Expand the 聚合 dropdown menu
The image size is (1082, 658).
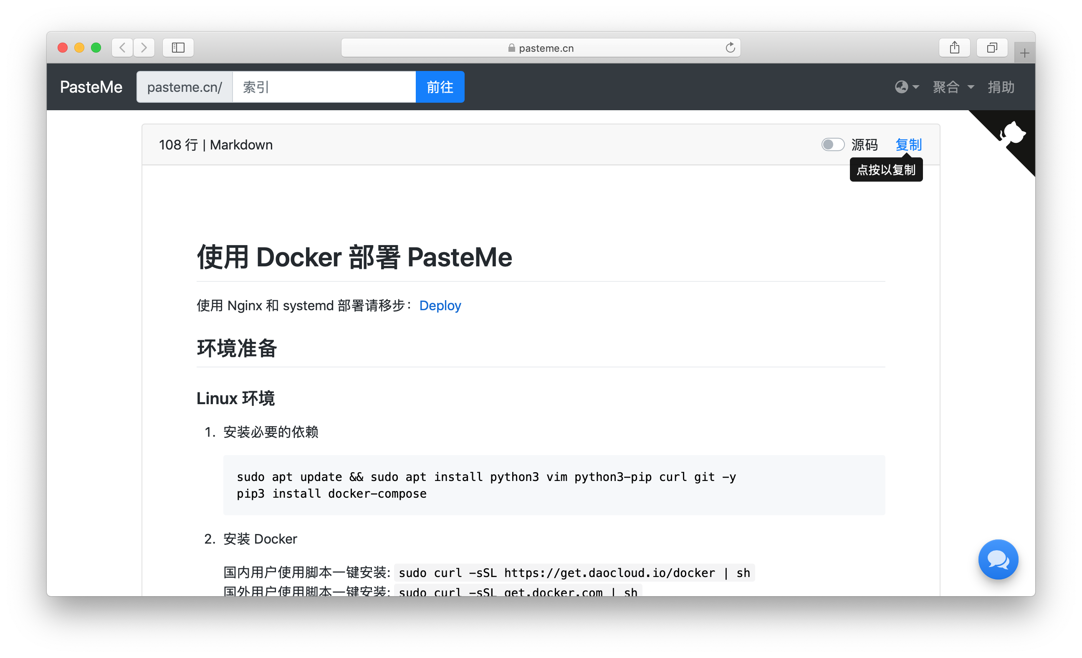click(x=953, y=87)
